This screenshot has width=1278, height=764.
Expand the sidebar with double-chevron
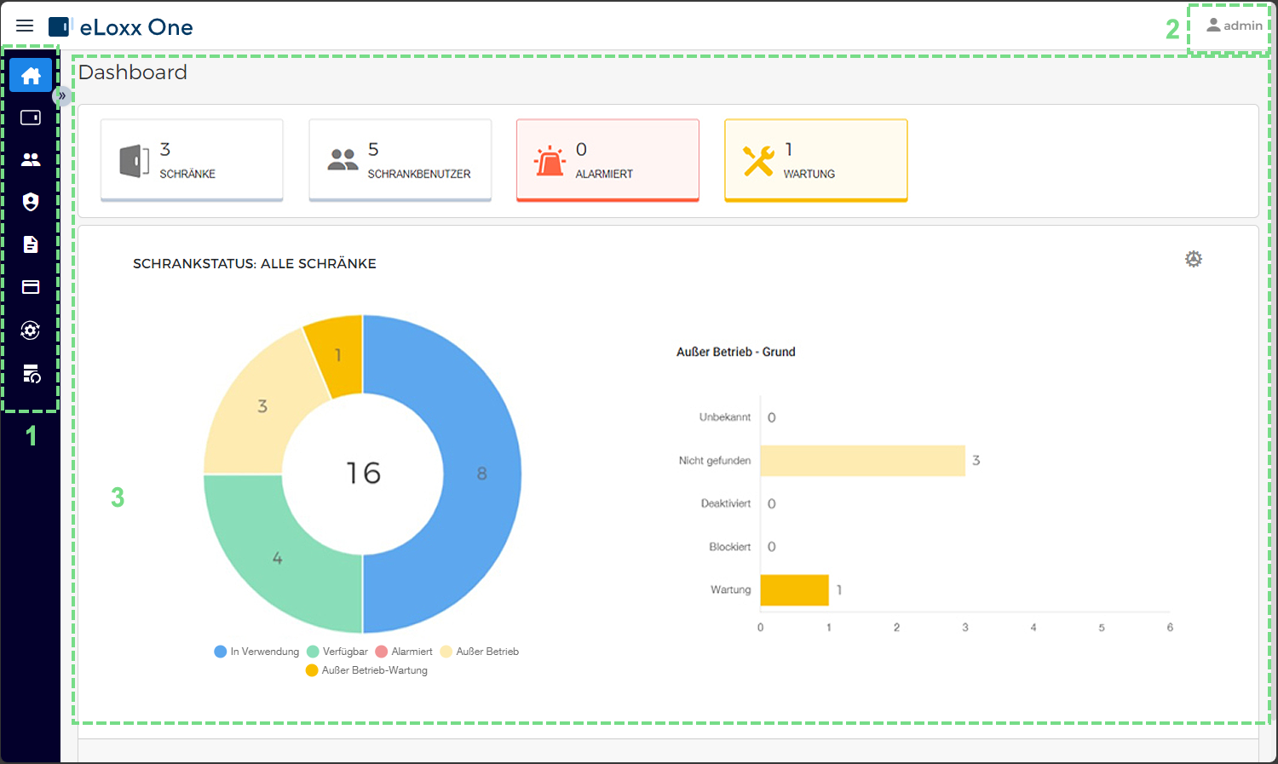coord(62,95)
